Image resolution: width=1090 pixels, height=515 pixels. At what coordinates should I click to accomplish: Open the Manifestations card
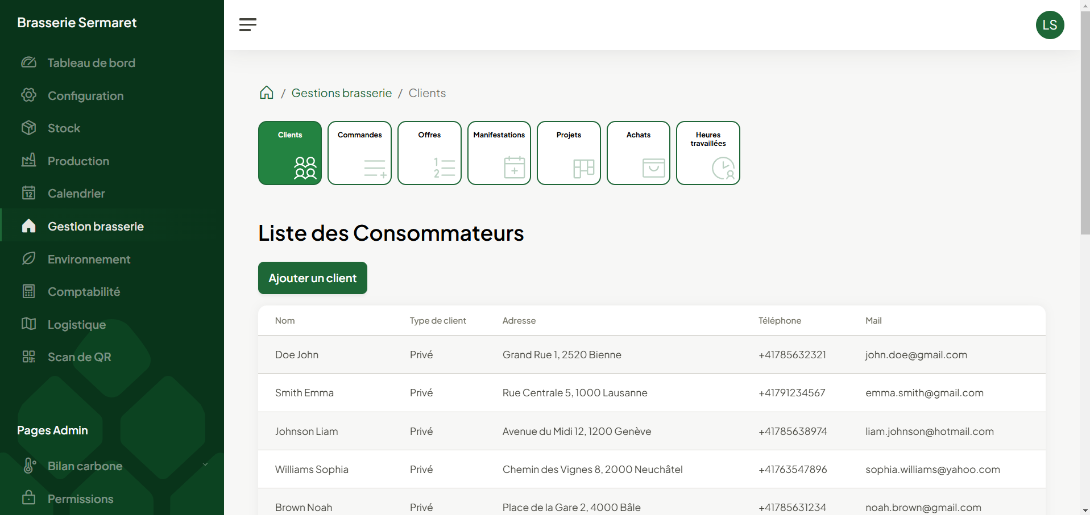(499, 153)
